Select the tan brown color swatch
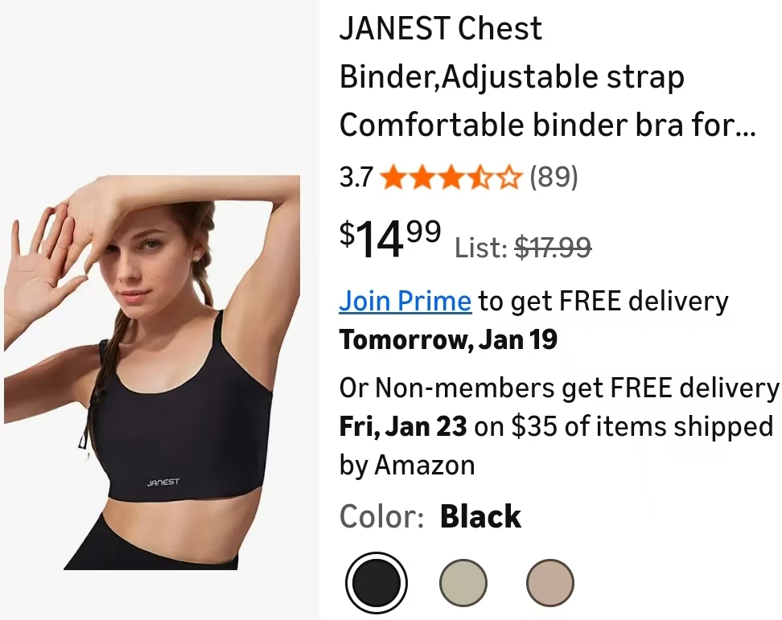782x620 pixels. click(549, 583)
